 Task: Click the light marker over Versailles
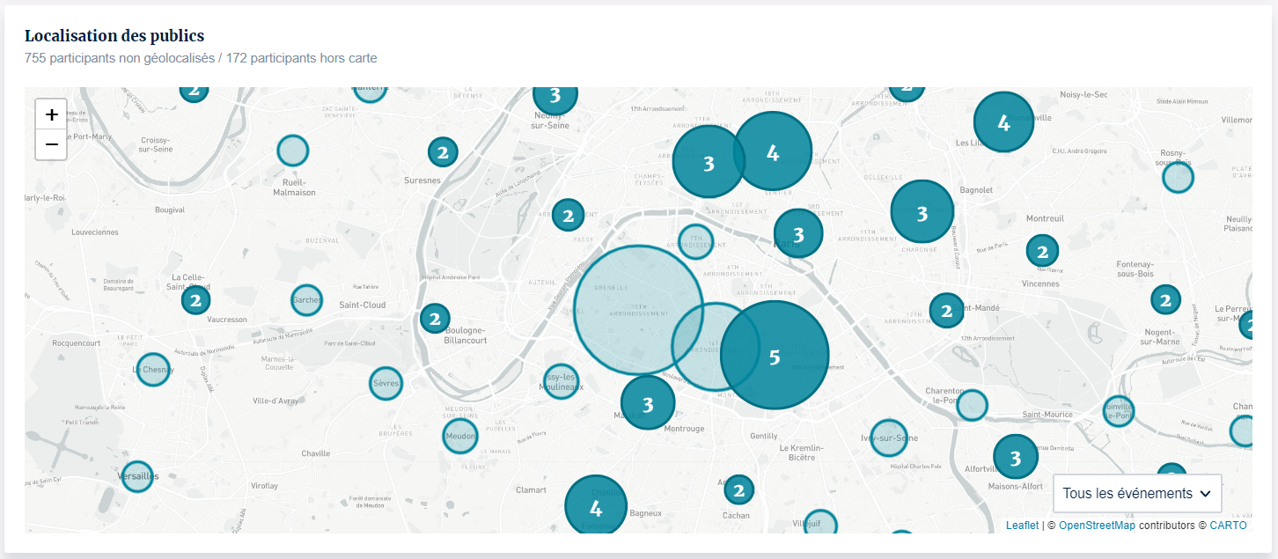(137, 476)
